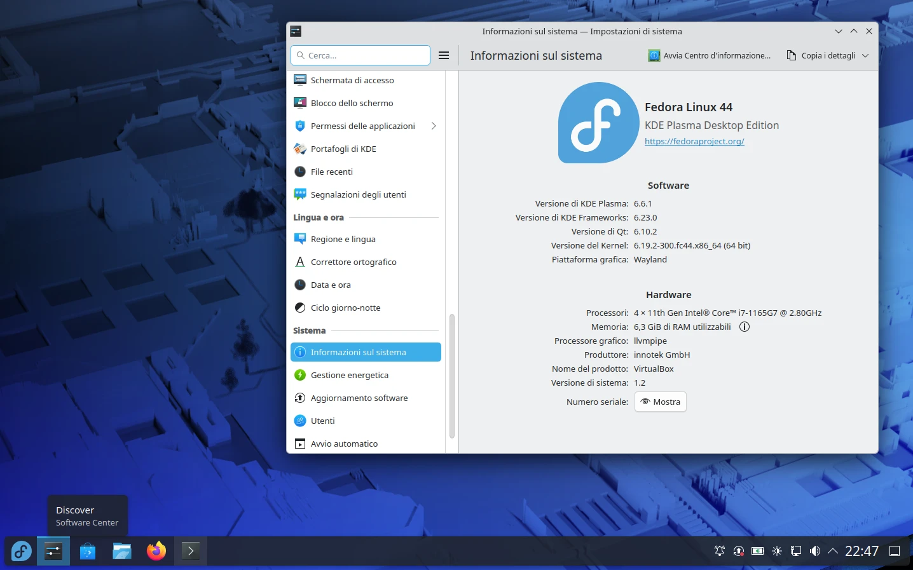The height and width of the screenshot is (570, 913).
Task: Select the Portafogli di KDE icon
Action: click(299, 149)
